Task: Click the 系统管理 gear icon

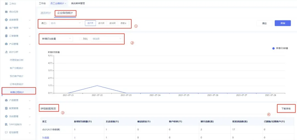Action: pos(6,116)
